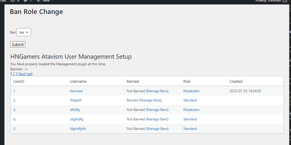
Task: Click the plus New icon
Action: [38, 1]
